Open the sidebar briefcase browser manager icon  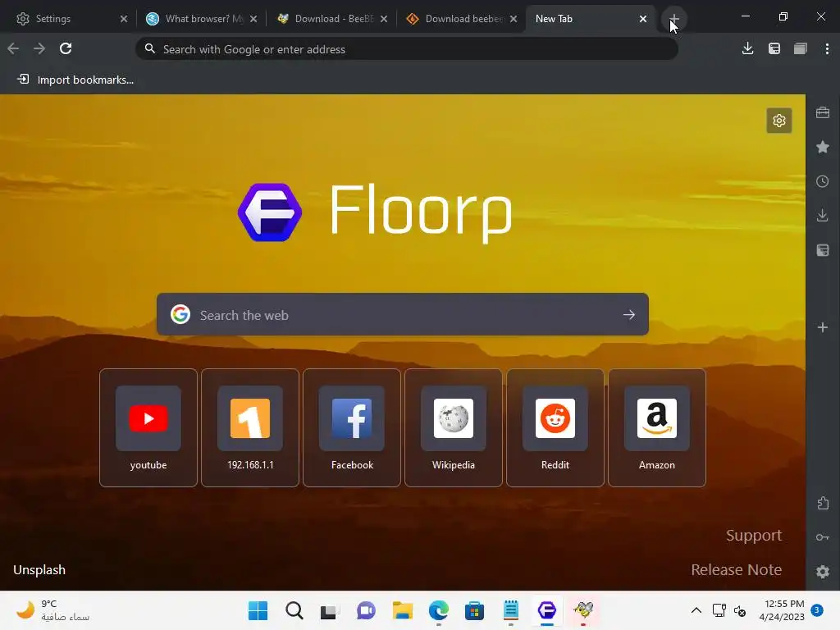pos(822,112)
